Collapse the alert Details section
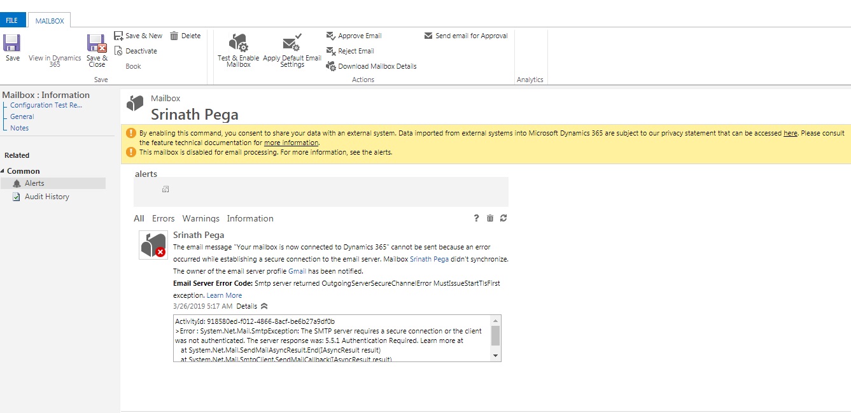Viewport: 851px width, 413px height. point(264,306)
